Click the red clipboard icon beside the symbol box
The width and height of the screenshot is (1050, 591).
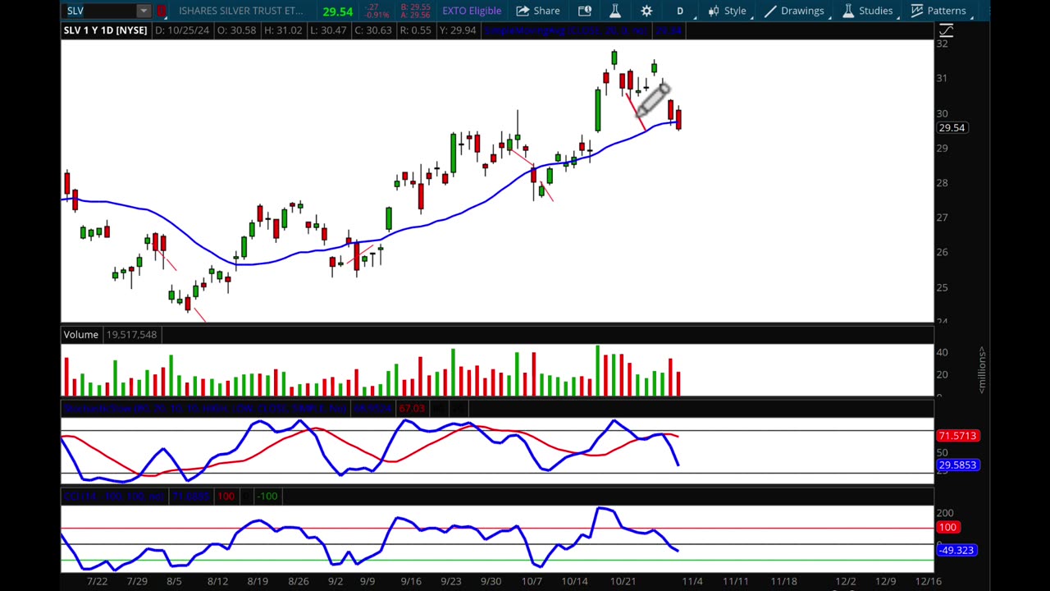[x=162, y=11]
